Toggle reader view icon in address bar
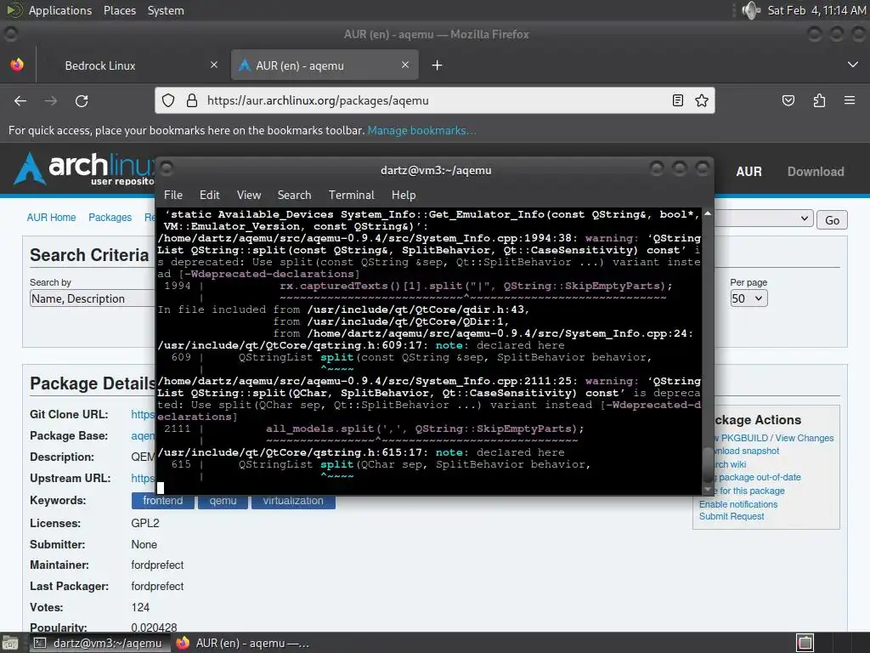This screenshot has width=870, height=653. click(677, 100)
